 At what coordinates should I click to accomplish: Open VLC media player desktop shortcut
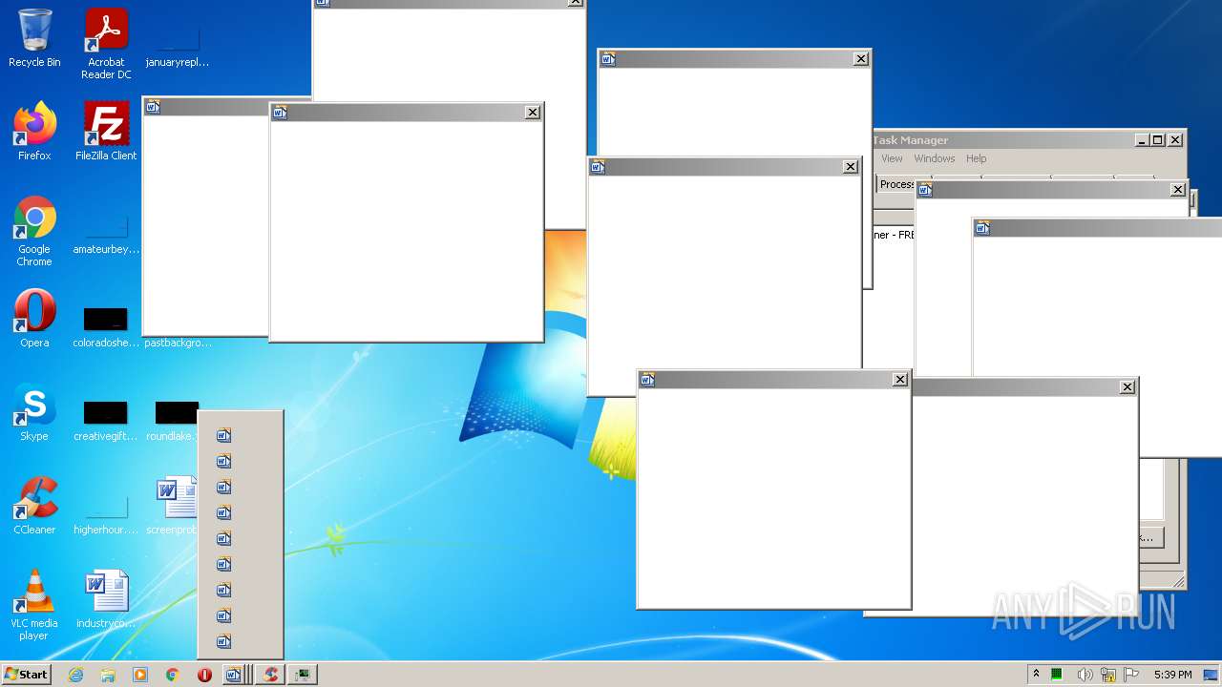34,605
